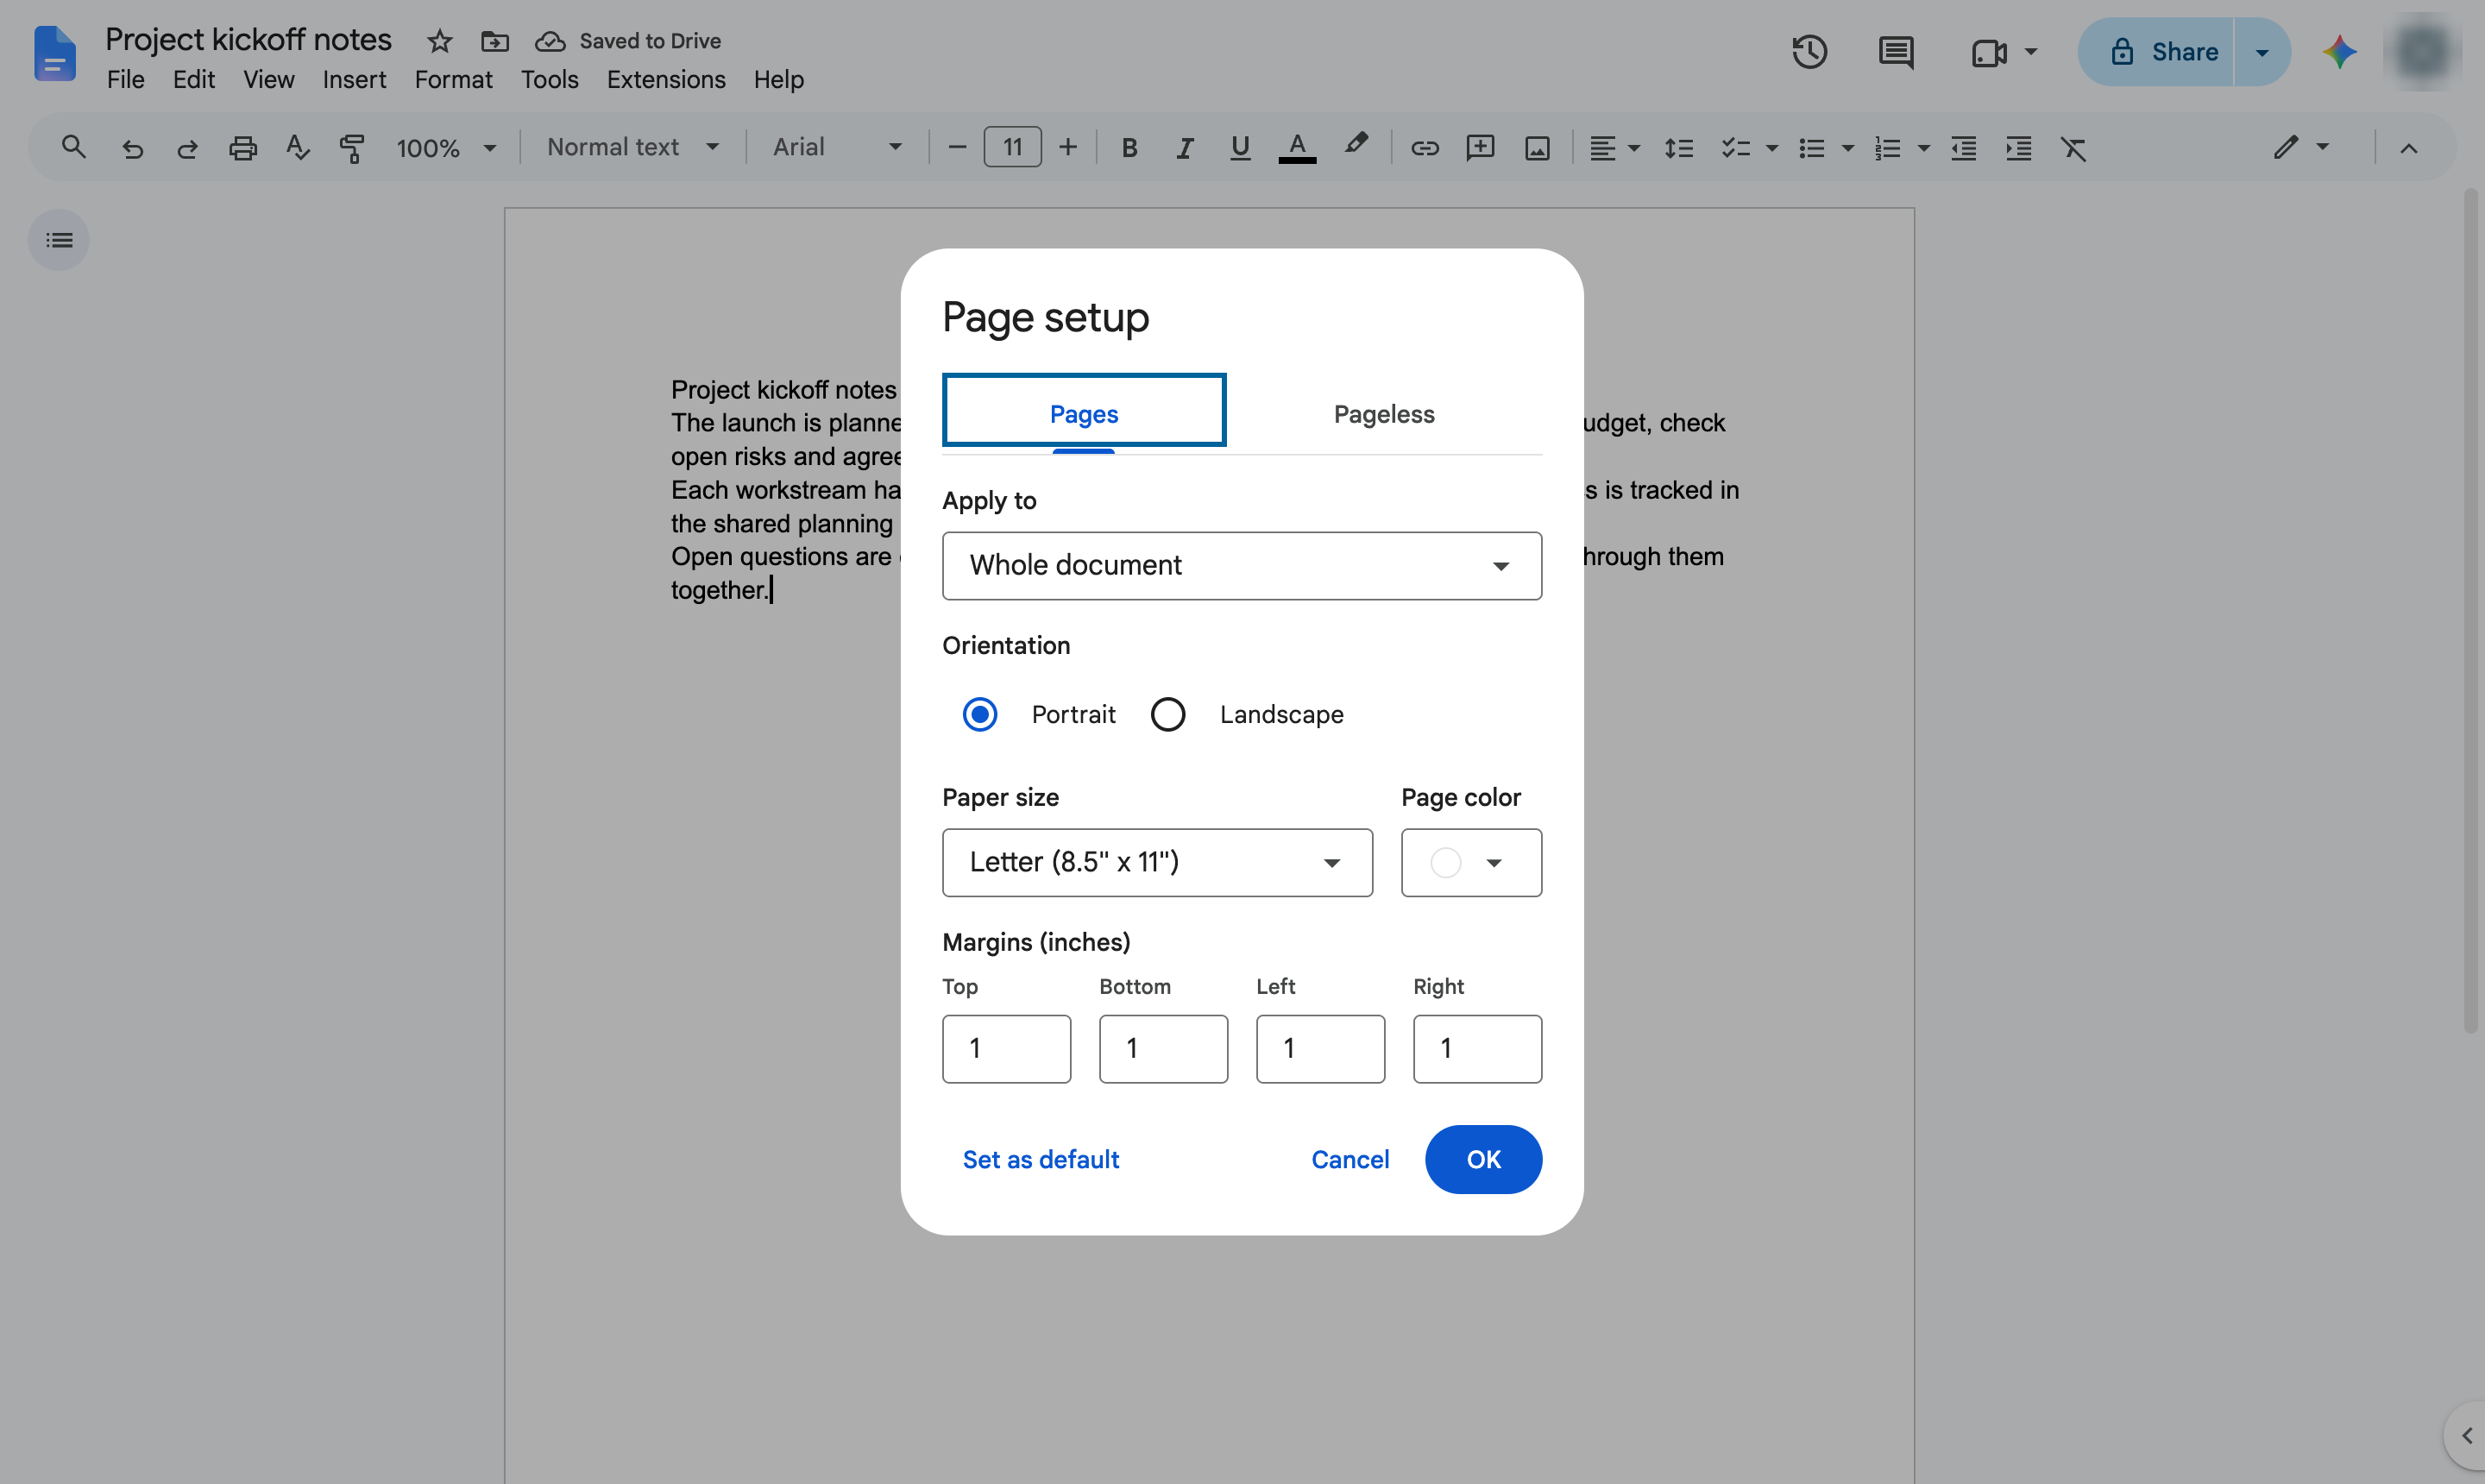
Task: Click the Set as default link
Action: click(1040, 1159)
